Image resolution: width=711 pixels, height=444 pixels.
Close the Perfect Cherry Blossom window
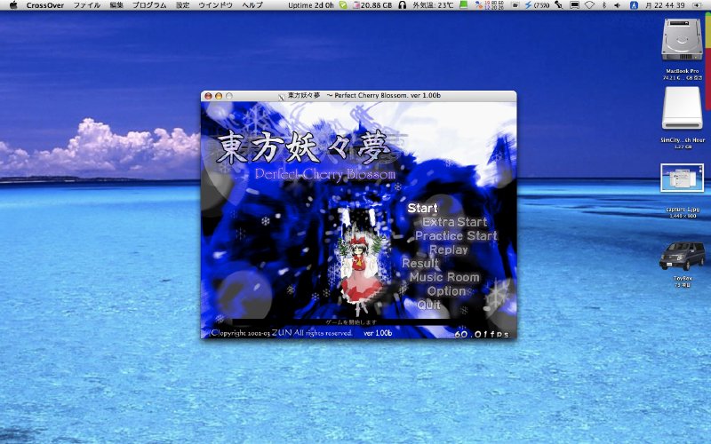point(208,96)
